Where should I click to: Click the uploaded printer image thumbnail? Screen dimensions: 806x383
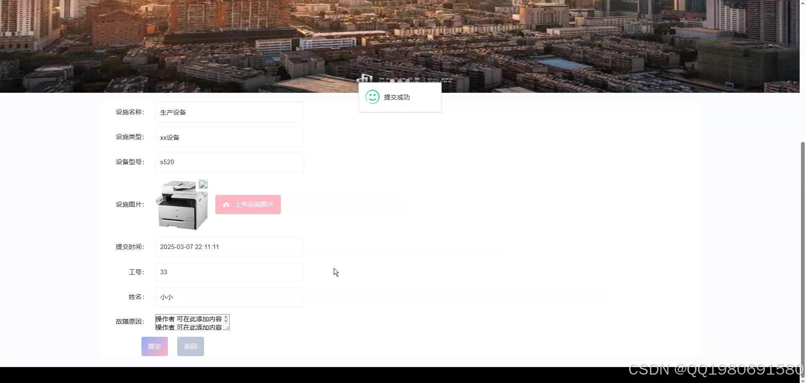coord(182,205)
